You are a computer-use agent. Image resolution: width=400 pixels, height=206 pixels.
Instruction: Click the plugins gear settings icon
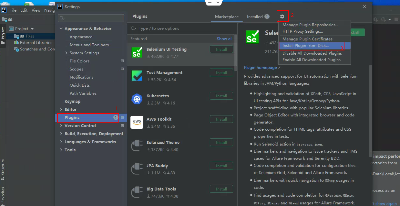(x=282, y=16)
